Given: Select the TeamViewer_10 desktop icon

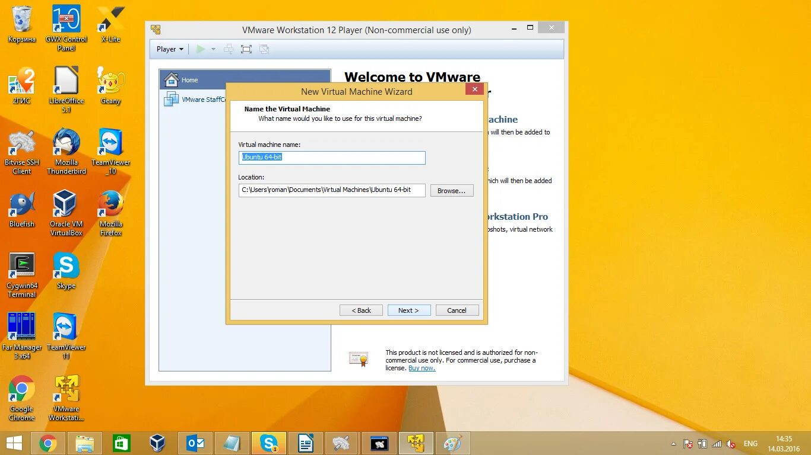Looking at the screenshot, I should [110, 152].
